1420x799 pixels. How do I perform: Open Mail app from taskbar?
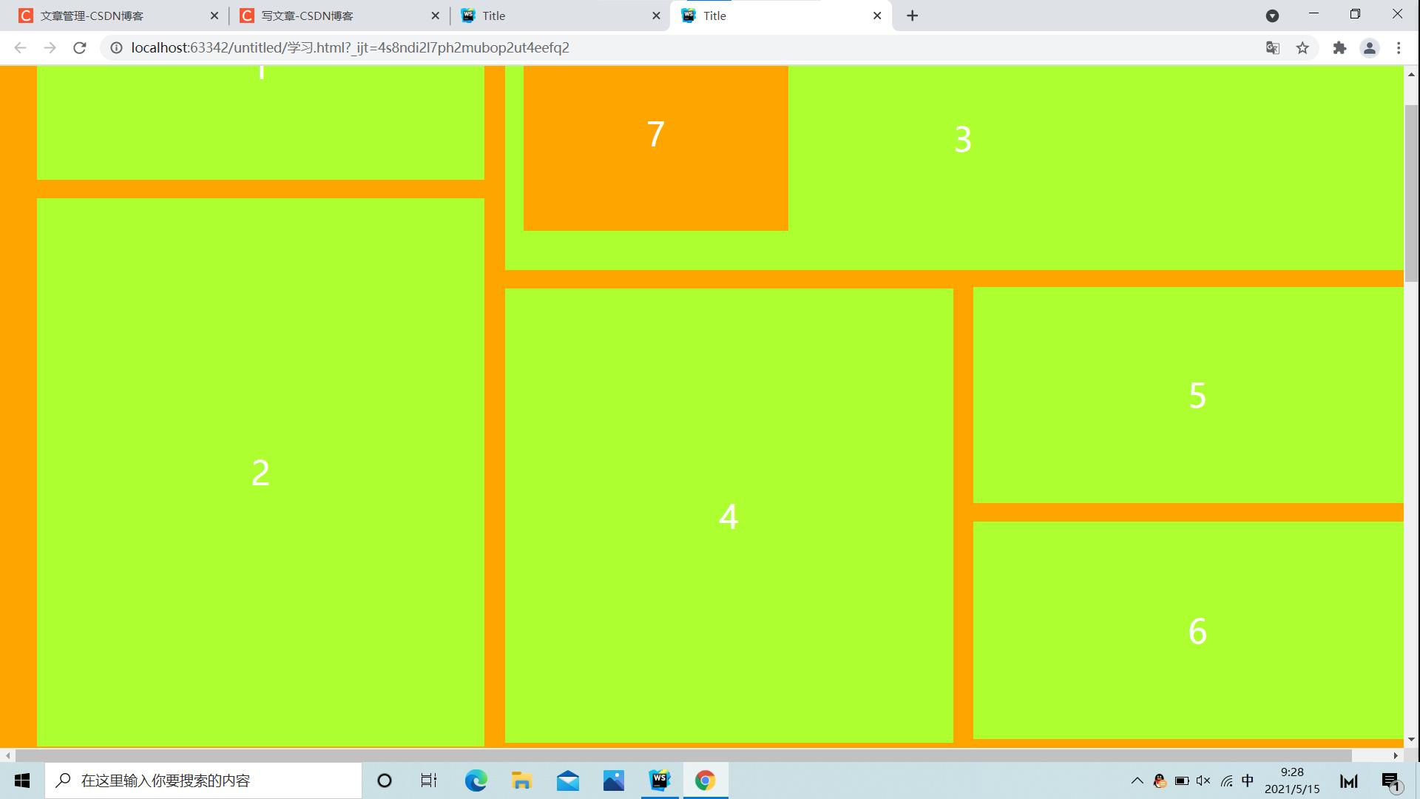click(x=568, y=781)
